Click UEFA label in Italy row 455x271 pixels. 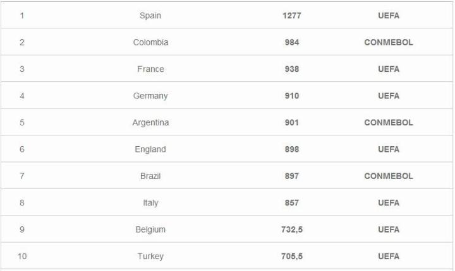(x=388, y=203)
